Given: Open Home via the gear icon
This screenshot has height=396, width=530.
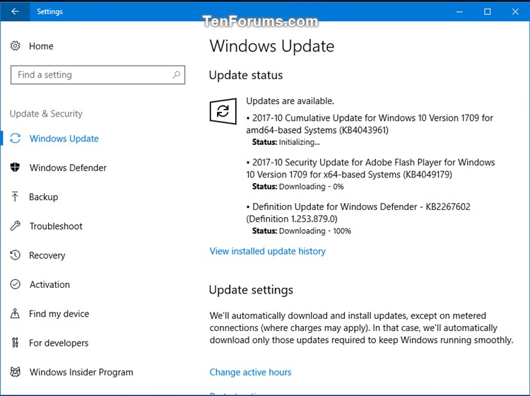Looking at the screenshot, I should point(16,46).
